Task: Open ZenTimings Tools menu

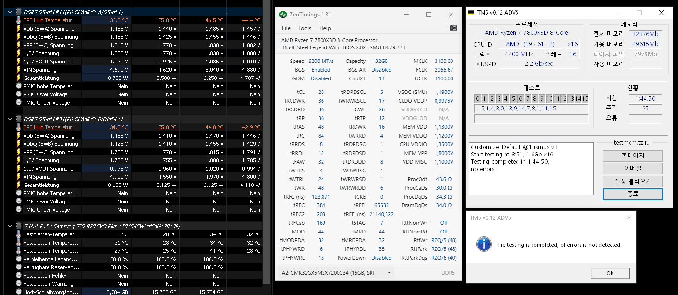Action: [x=305, y=28]
